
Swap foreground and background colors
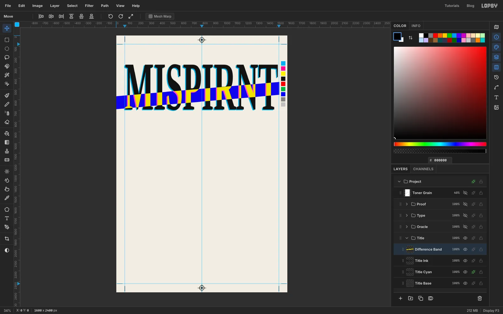coord(411,38)
